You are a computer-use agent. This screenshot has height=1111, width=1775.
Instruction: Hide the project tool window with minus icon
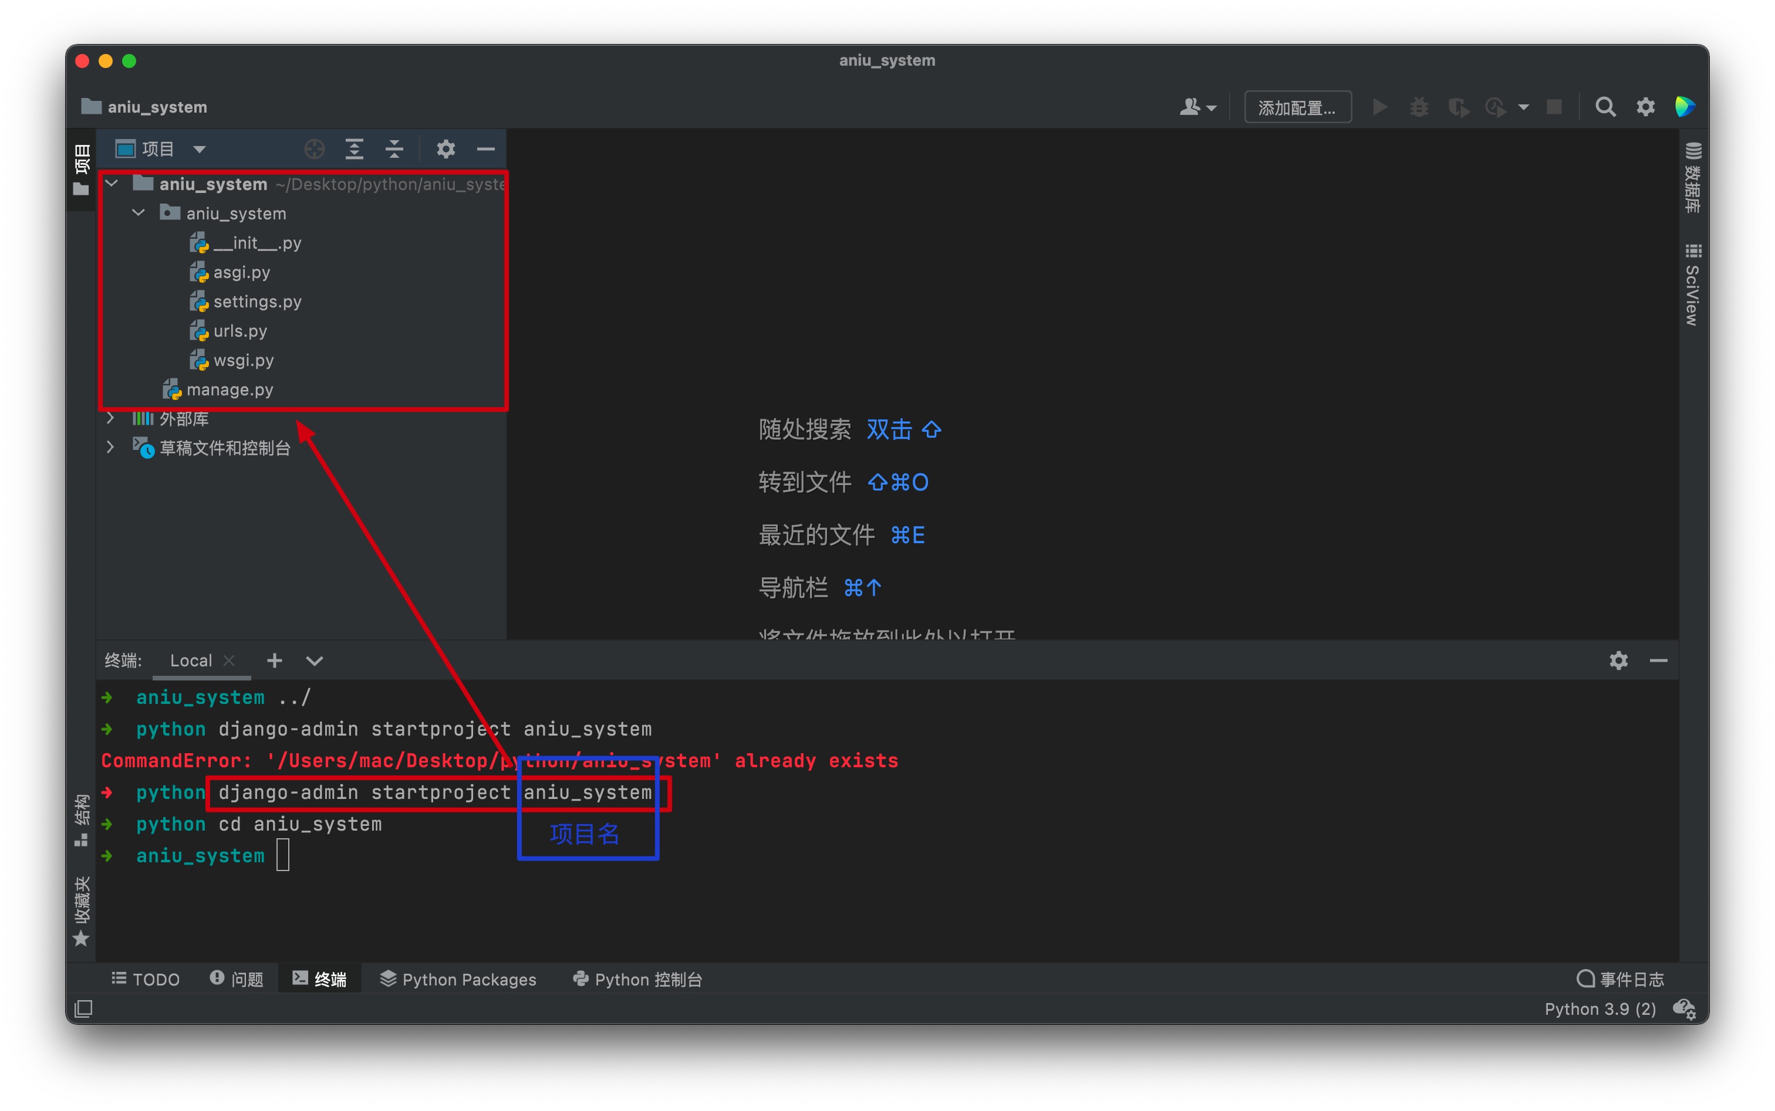coord(485,149)
